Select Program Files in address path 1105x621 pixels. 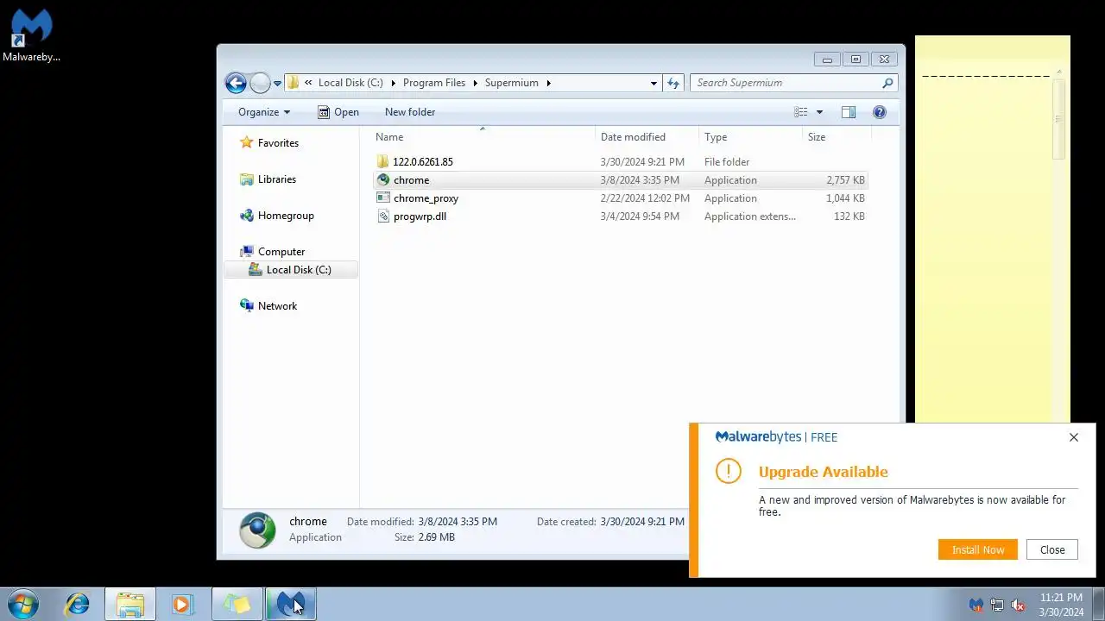pos(434,83)
